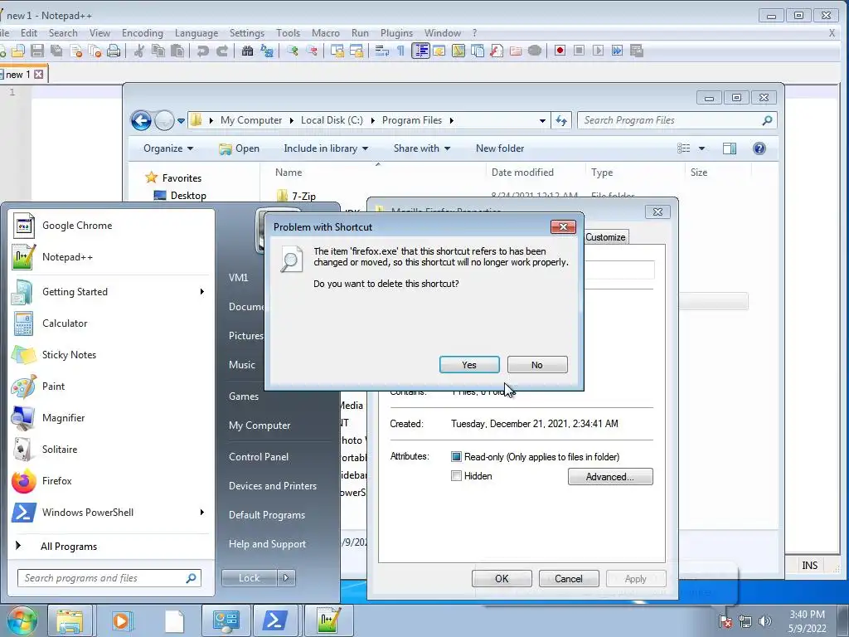Open shutdown options arrow beside Lock
Viewport: 849px width, 637px height.
pos(286,578)
